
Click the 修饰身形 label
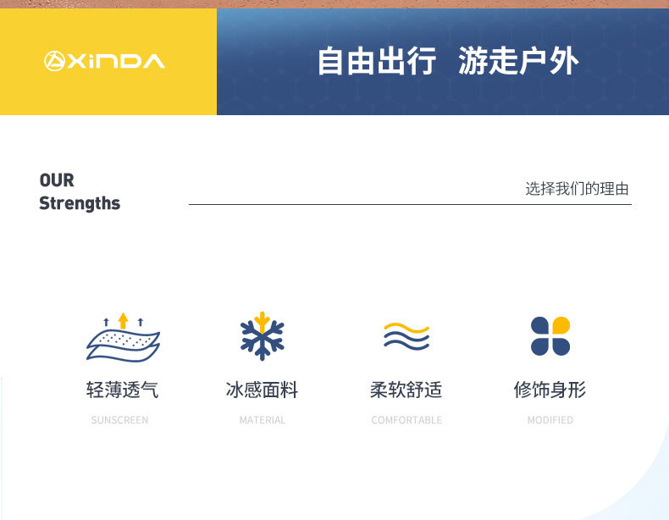click(x=550, y=390)
